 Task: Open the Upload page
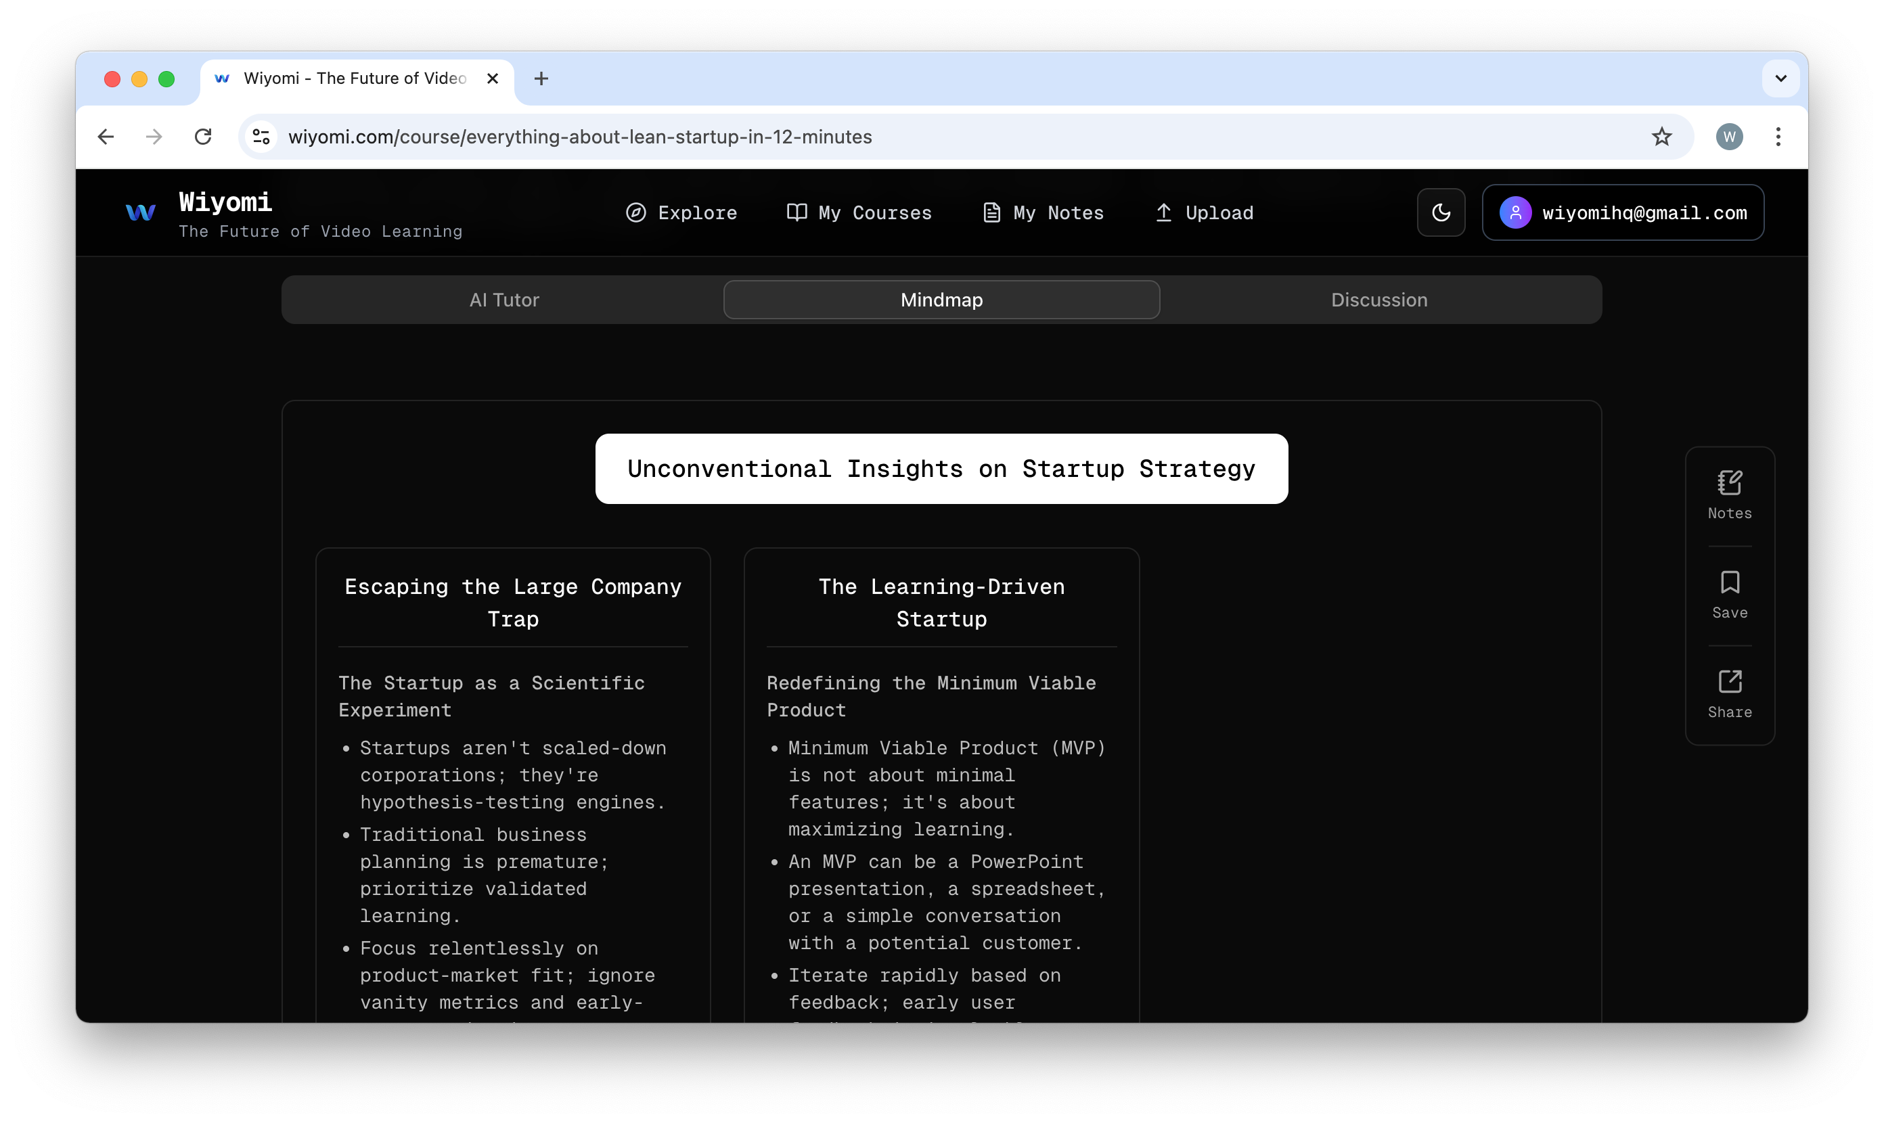(1205, 212)
